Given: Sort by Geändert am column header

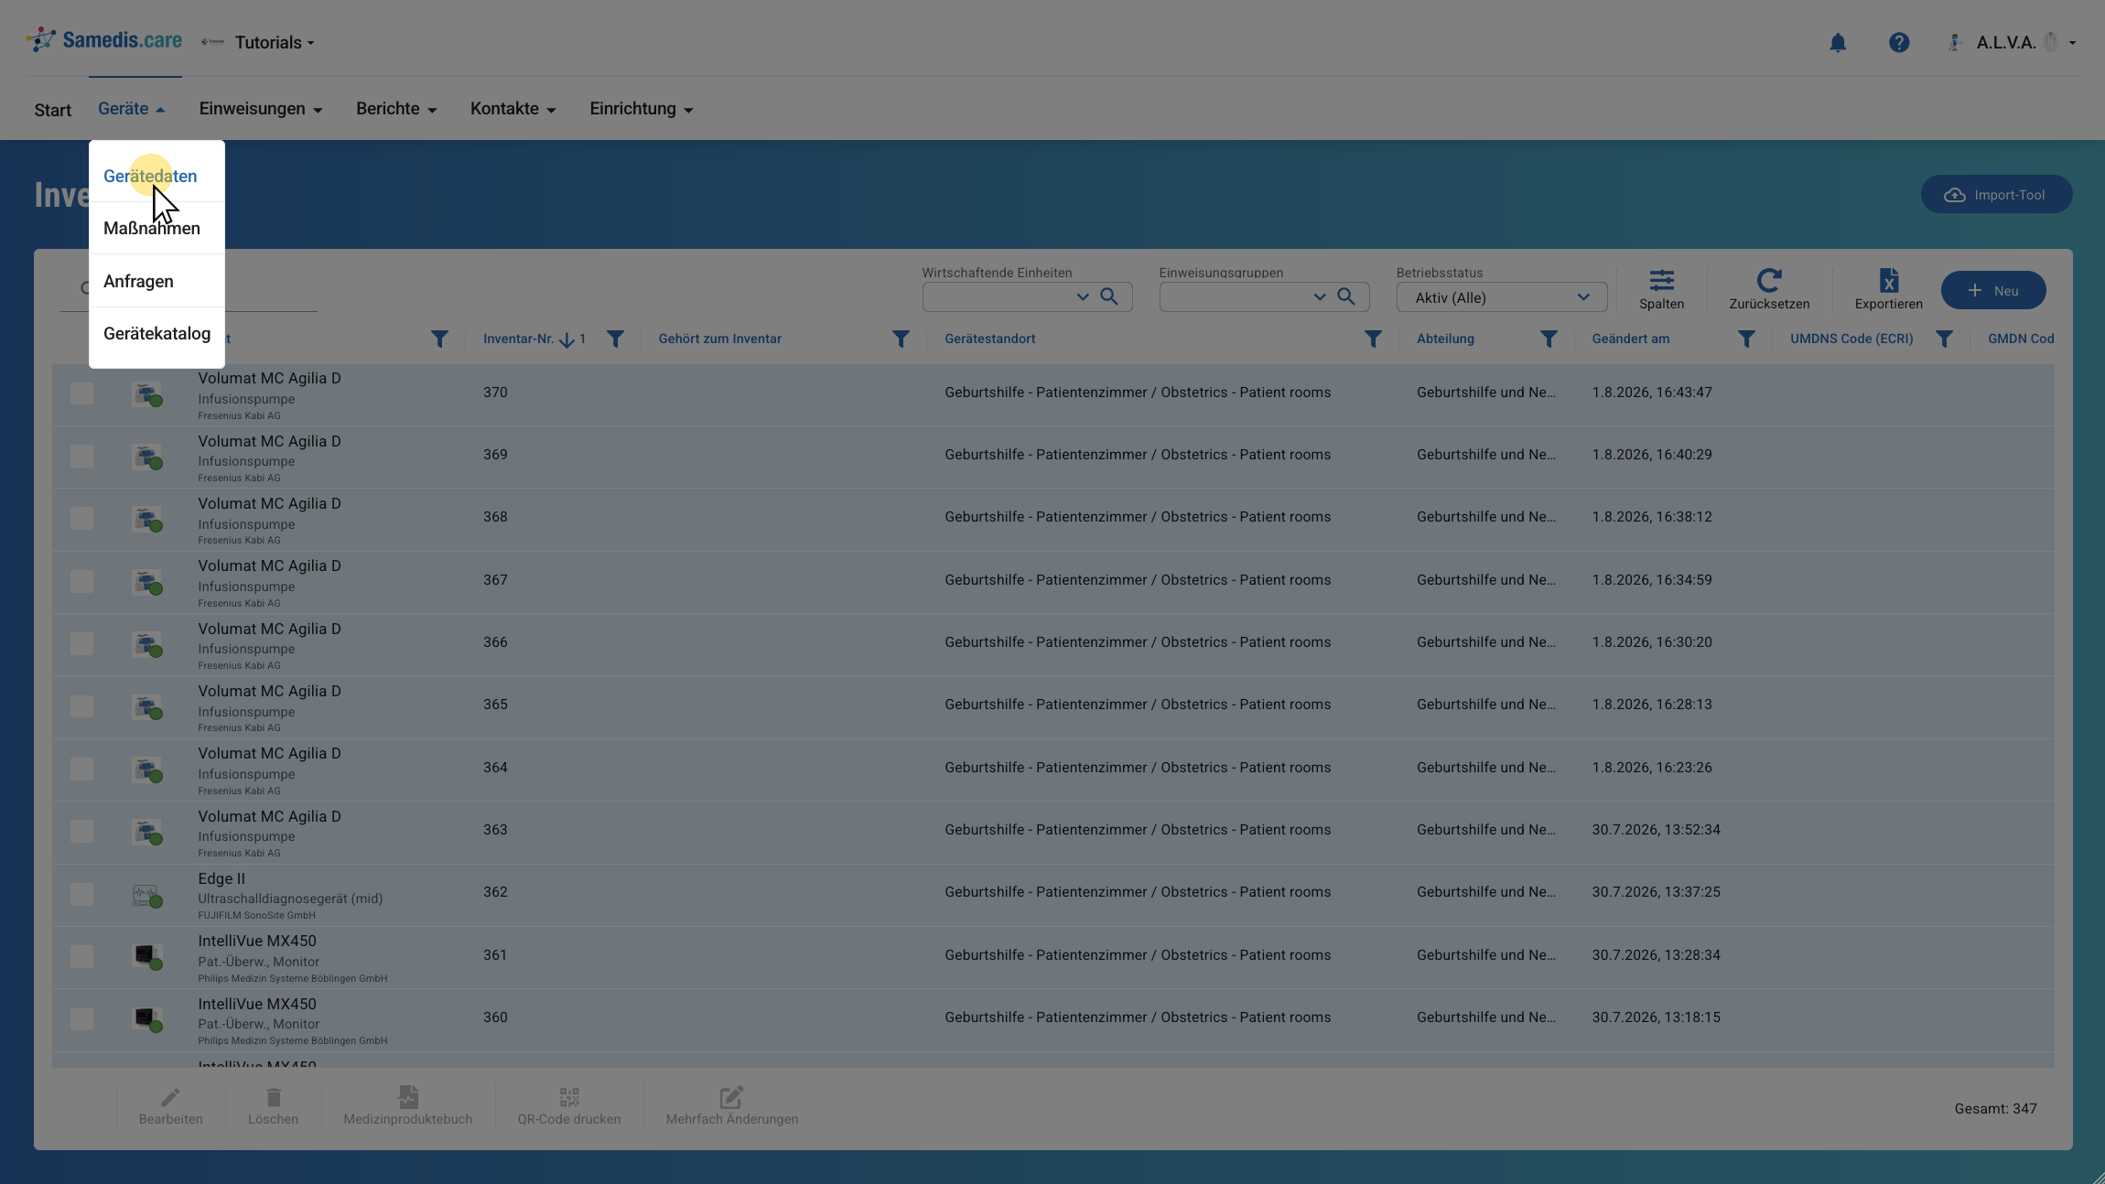Looking at the screenshot, I should (1630, 339).
